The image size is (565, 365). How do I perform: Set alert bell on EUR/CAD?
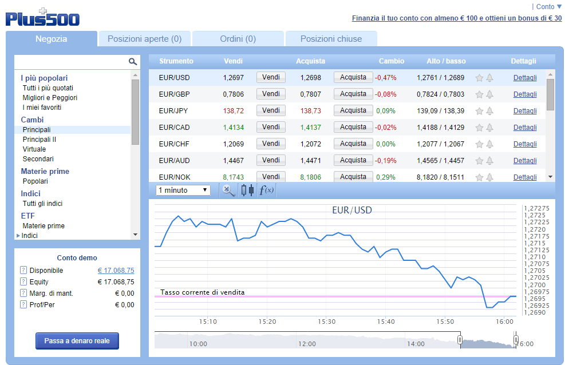pos(489,128)
